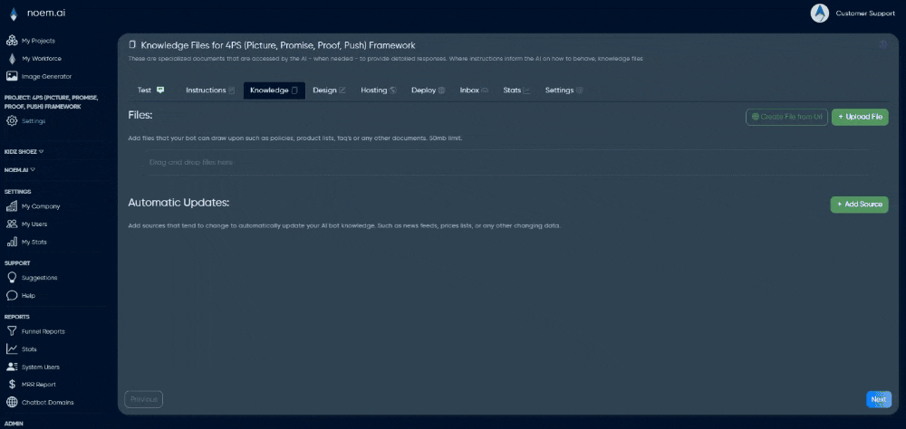Screen dimensions: 906x429
Task: Click the My Workforce flame icon
Action: 12,59
